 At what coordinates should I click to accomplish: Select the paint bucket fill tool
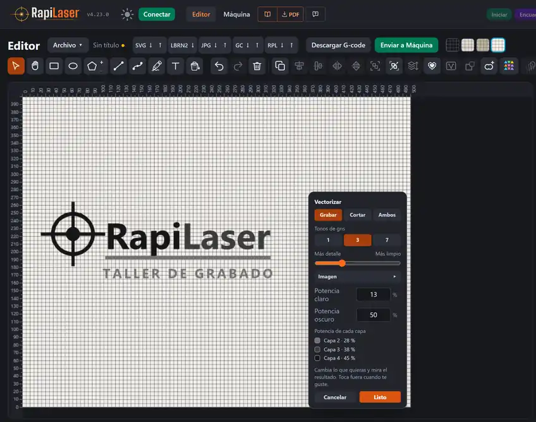click(x=195, y=66)
